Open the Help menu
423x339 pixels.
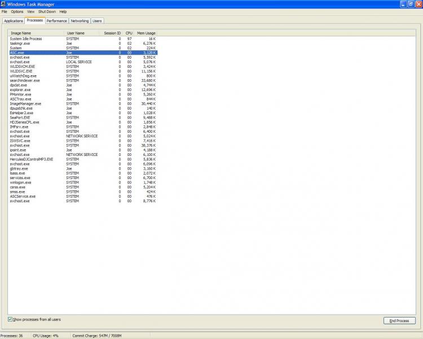[63, 12]
